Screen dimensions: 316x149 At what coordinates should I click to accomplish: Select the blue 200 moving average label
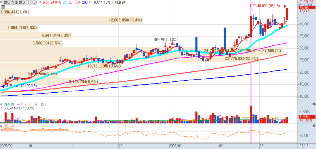[x=85, y=2]
